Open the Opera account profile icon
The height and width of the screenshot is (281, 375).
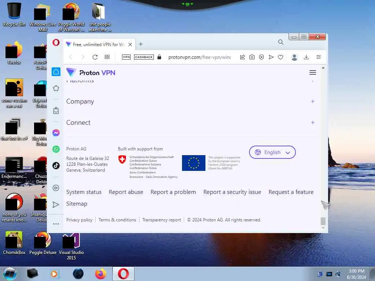pyautogui.click(x=294, y=57)
